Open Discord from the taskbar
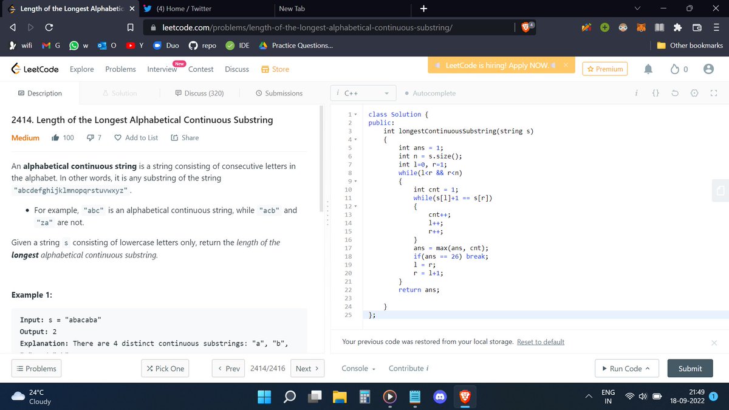Image resolution: width=729 pixels, height=410 pixels. pyautogui.click(x=440, y=397)
